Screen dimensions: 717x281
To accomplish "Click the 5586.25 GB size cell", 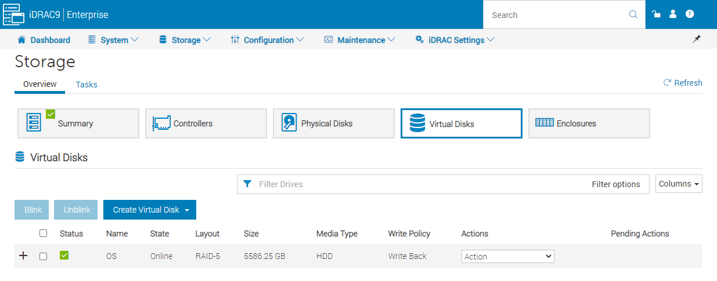I will tap(264, 256).
